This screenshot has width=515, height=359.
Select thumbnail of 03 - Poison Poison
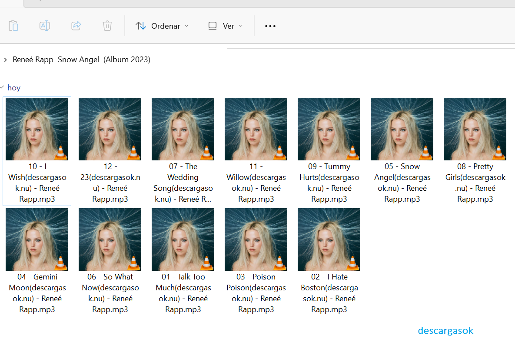click(256, 239)
